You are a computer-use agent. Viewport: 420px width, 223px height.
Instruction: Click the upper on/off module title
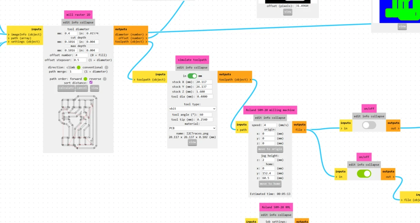click(369, 109)
